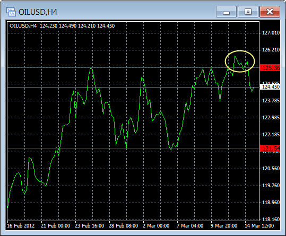
Task: Click price scale value 119.760
Action: (271, 185)
